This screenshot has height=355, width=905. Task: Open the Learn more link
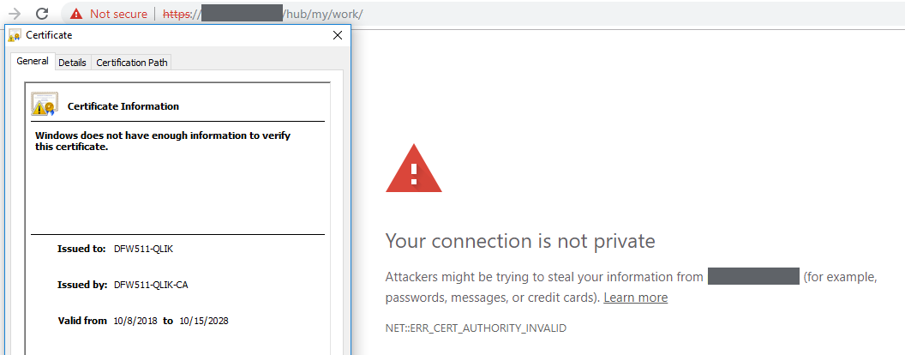(635, 298)
